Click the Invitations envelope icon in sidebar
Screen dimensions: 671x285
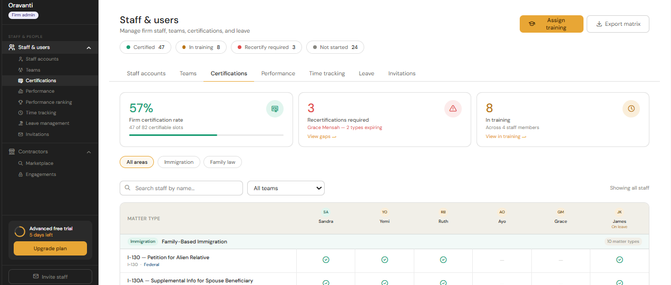tap(21, 134)
